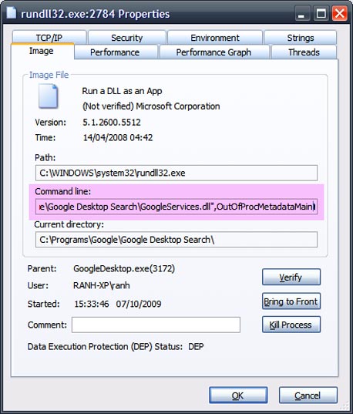The width and height of the screenshot is (353, 414).
Task: Click the Cancel button
Action: pyautogui.click(x=308, y=395)
